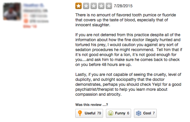Click the orange friends icon under reviewer
190x122 pixels.
click(x=25, y=15)
